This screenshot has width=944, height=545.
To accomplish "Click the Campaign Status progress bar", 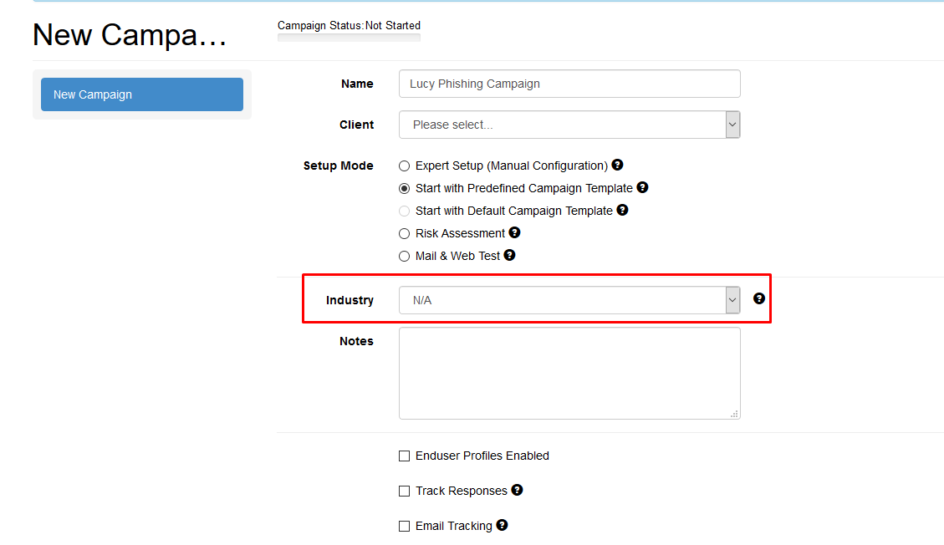I will tap(349, 38).
